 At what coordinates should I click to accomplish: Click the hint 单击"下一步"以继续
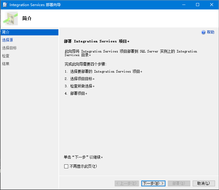84,157
